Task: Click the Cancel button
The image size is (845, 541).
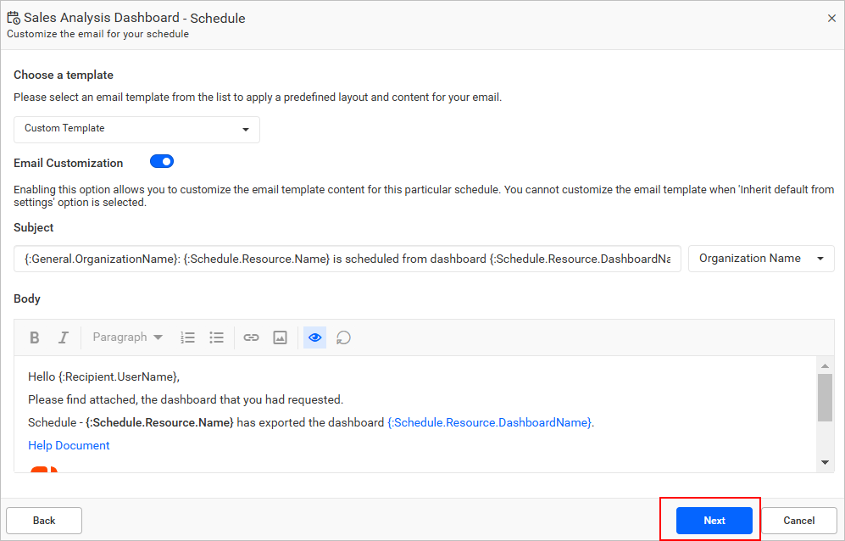Action: click(x=798, y=520)
